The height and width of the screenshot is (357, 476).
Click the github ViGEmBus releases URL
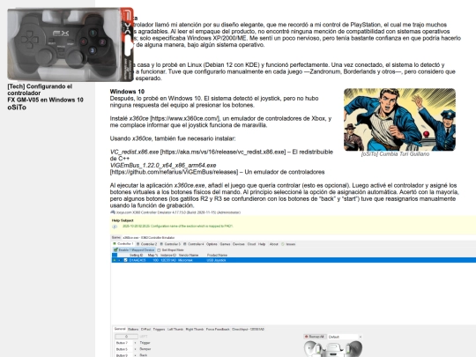click(x=174, y=172)
